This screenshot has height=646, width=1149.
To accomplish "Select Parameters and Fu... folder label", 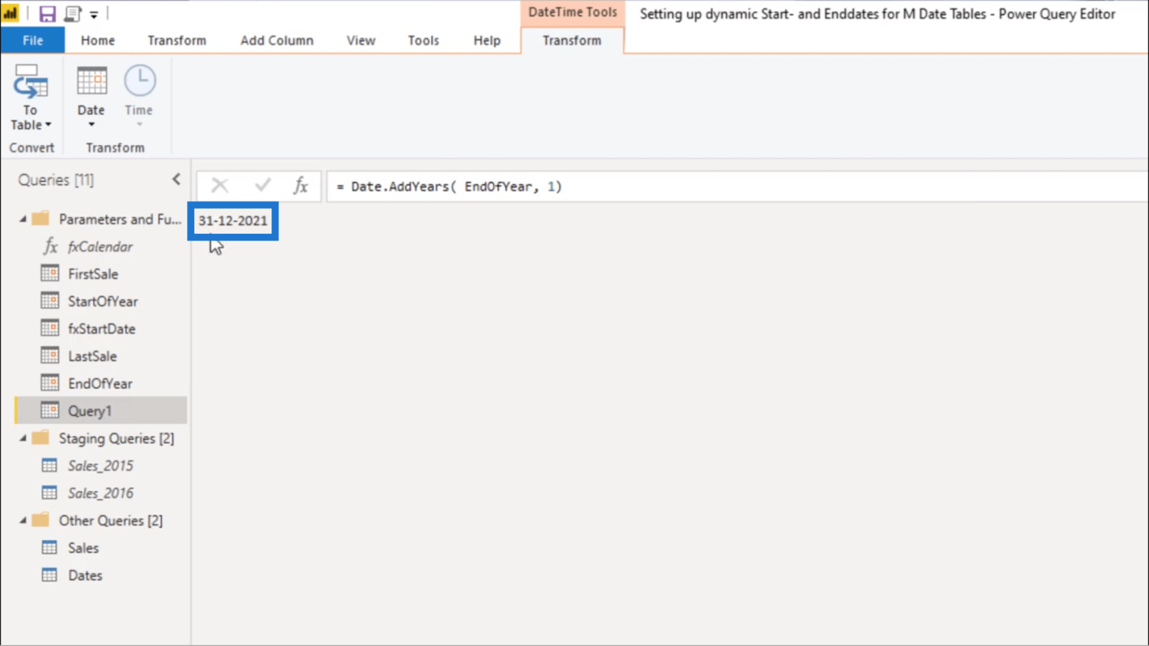I will [x=120, y=219].
